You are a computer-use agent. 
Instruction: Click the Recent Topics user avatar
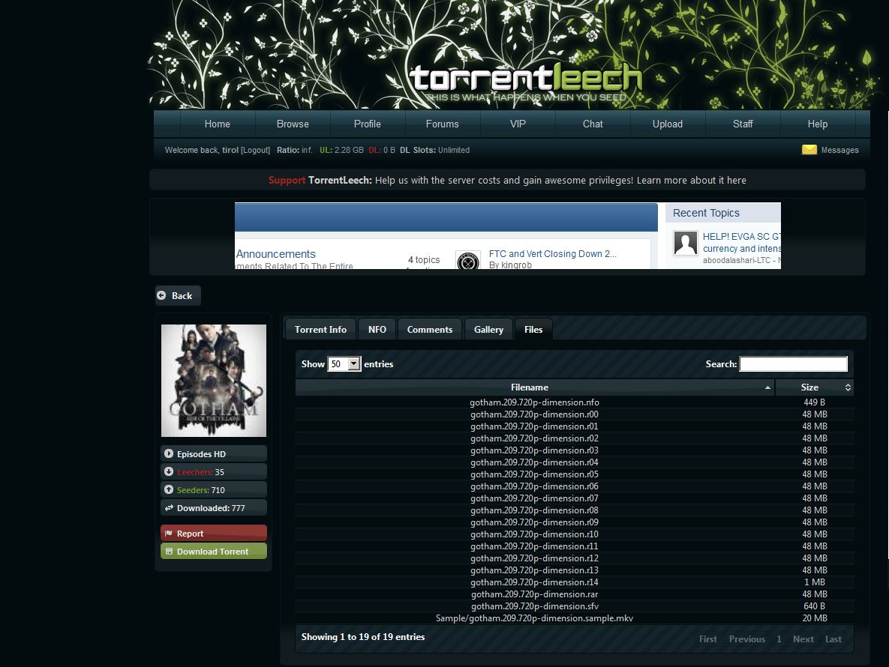686,243
